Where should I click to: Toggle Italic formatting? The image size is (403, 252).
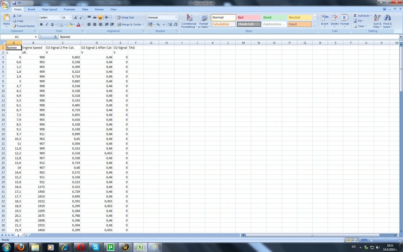[46, 25]
